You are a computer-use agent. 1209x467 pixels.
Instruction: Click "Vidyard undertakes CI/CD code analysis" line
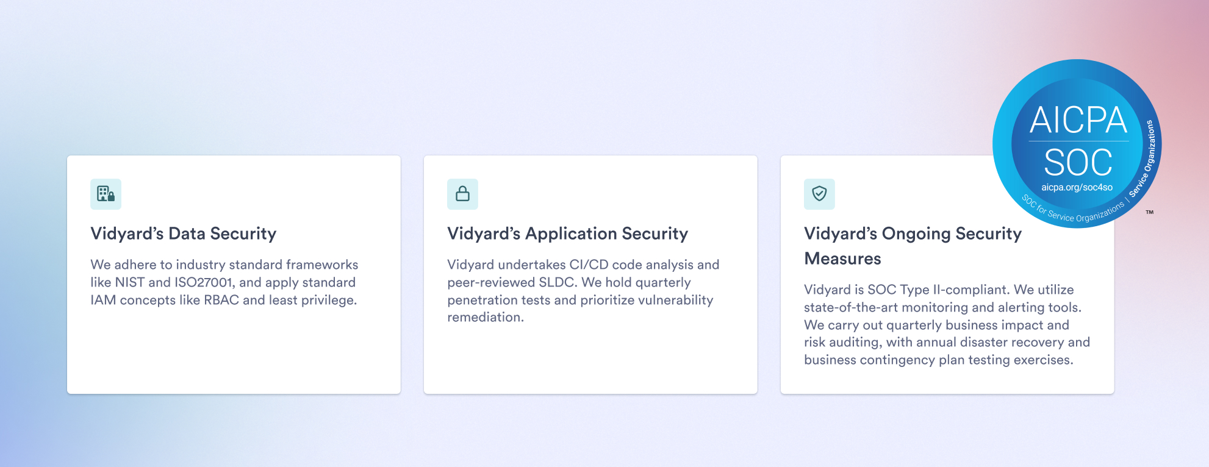583,265
